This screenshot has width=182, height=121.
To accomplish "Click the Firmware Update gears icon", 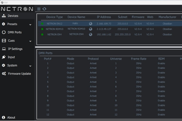I will click(x=4, y=74).
